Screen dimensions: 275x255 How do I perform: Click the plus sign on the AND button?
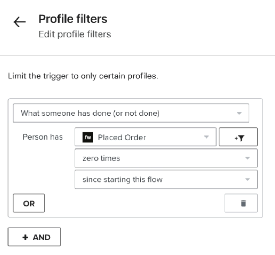pos(25,237)
